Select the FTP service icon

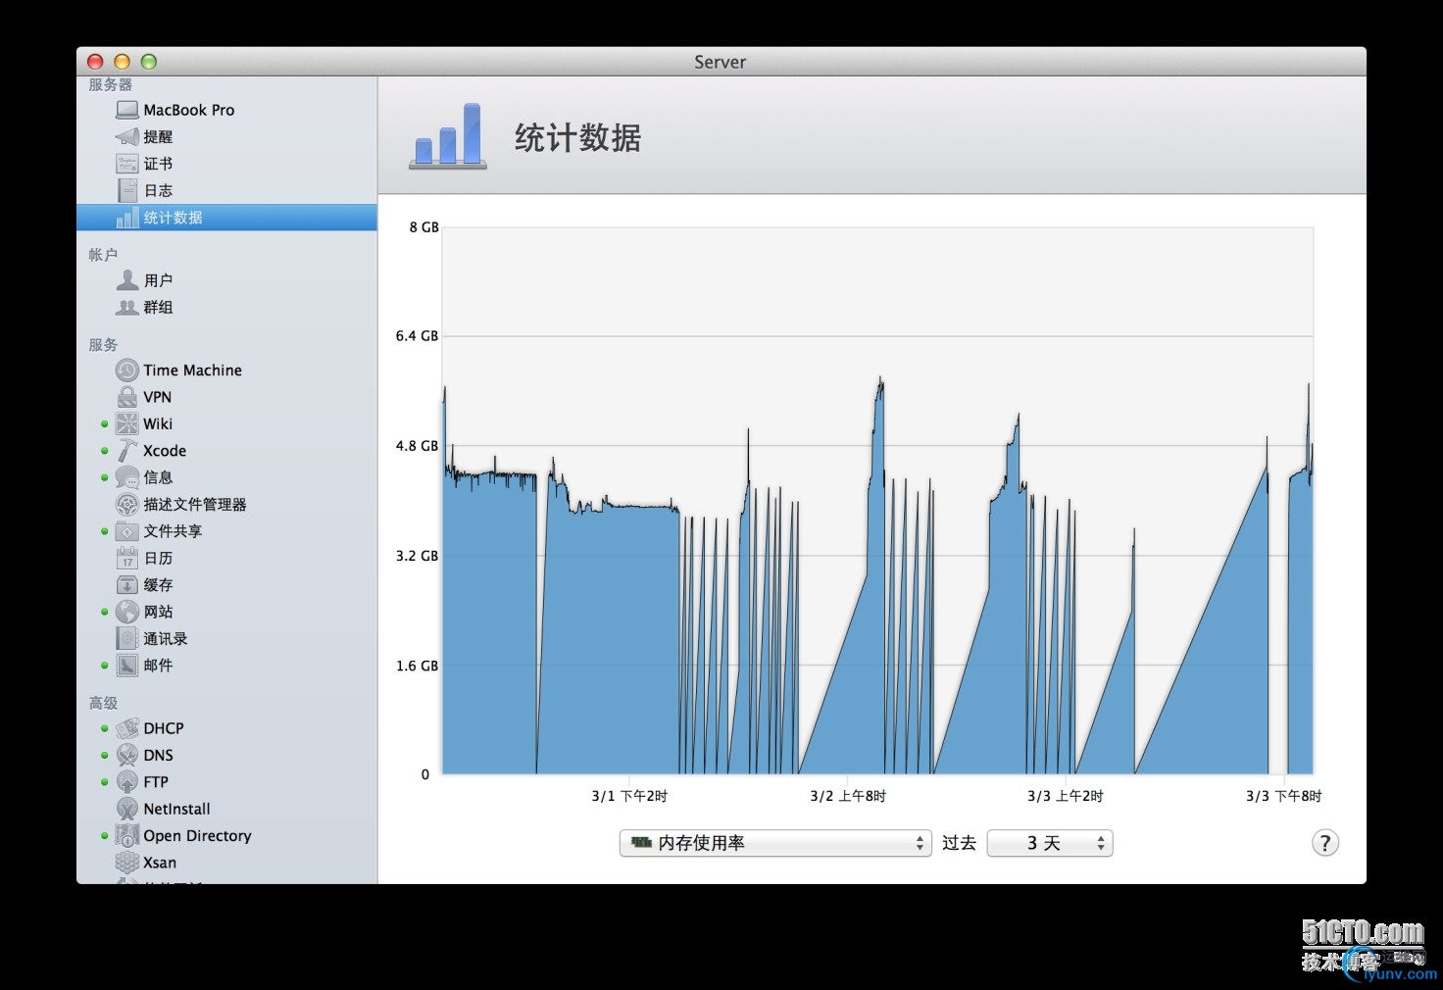[x=127, y=782]
